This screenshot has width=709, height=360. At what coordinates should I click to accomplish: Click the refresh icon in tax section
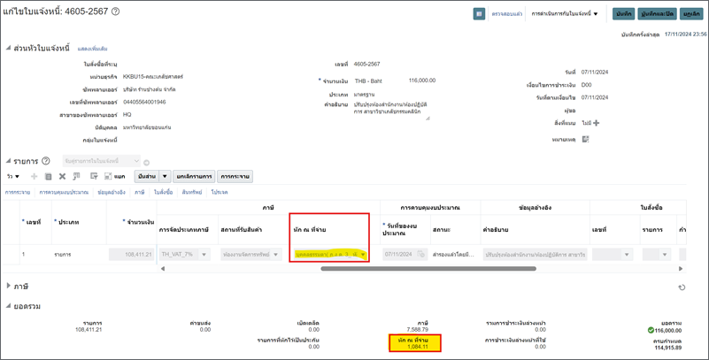681,287
